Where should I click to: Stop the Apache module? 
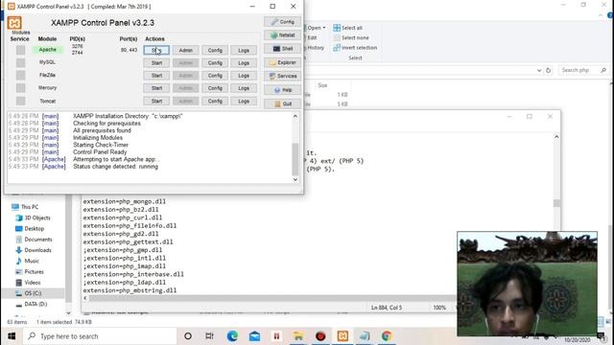pos(156,50)
